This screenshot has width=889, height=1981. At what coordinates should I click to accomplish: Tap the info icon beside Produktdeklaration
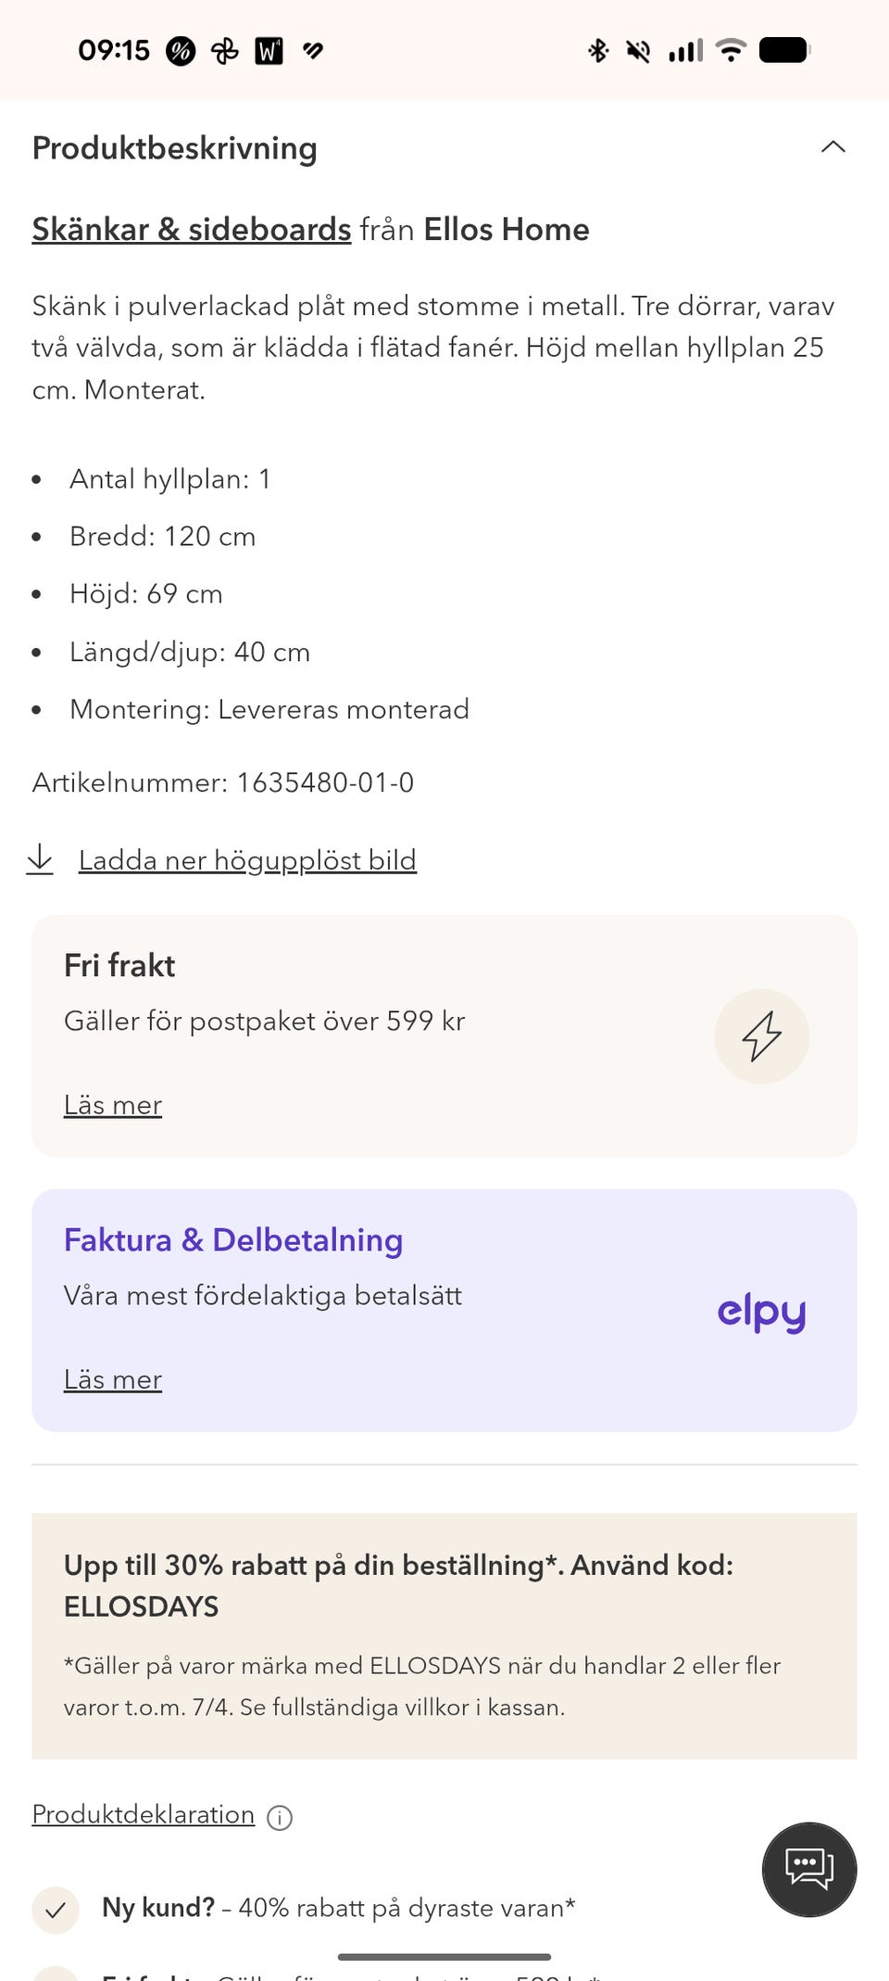[x=280, y=1818]
